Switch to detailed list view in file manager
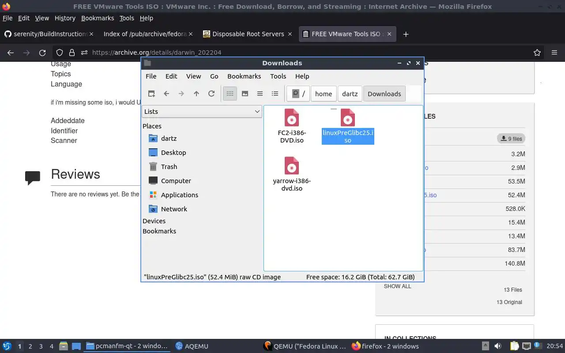The width and height of the screenshot is (565, 353). [x=275, y=94]
